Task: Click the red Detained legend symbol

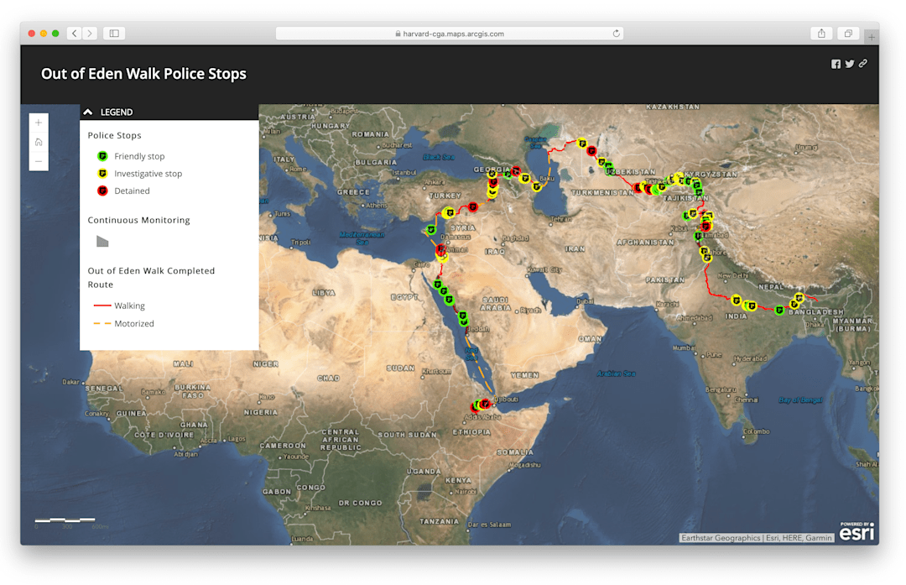Action: (x=102, y=191)
